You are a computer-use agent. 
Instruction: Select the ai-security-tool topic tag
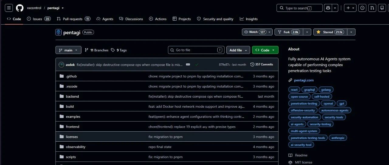301,145
